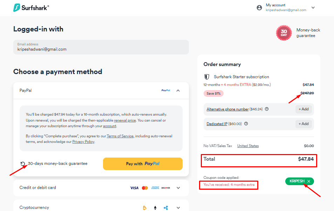Click the Alternative phone number info icon
This screenshot has height=211, width=334.
267,109
